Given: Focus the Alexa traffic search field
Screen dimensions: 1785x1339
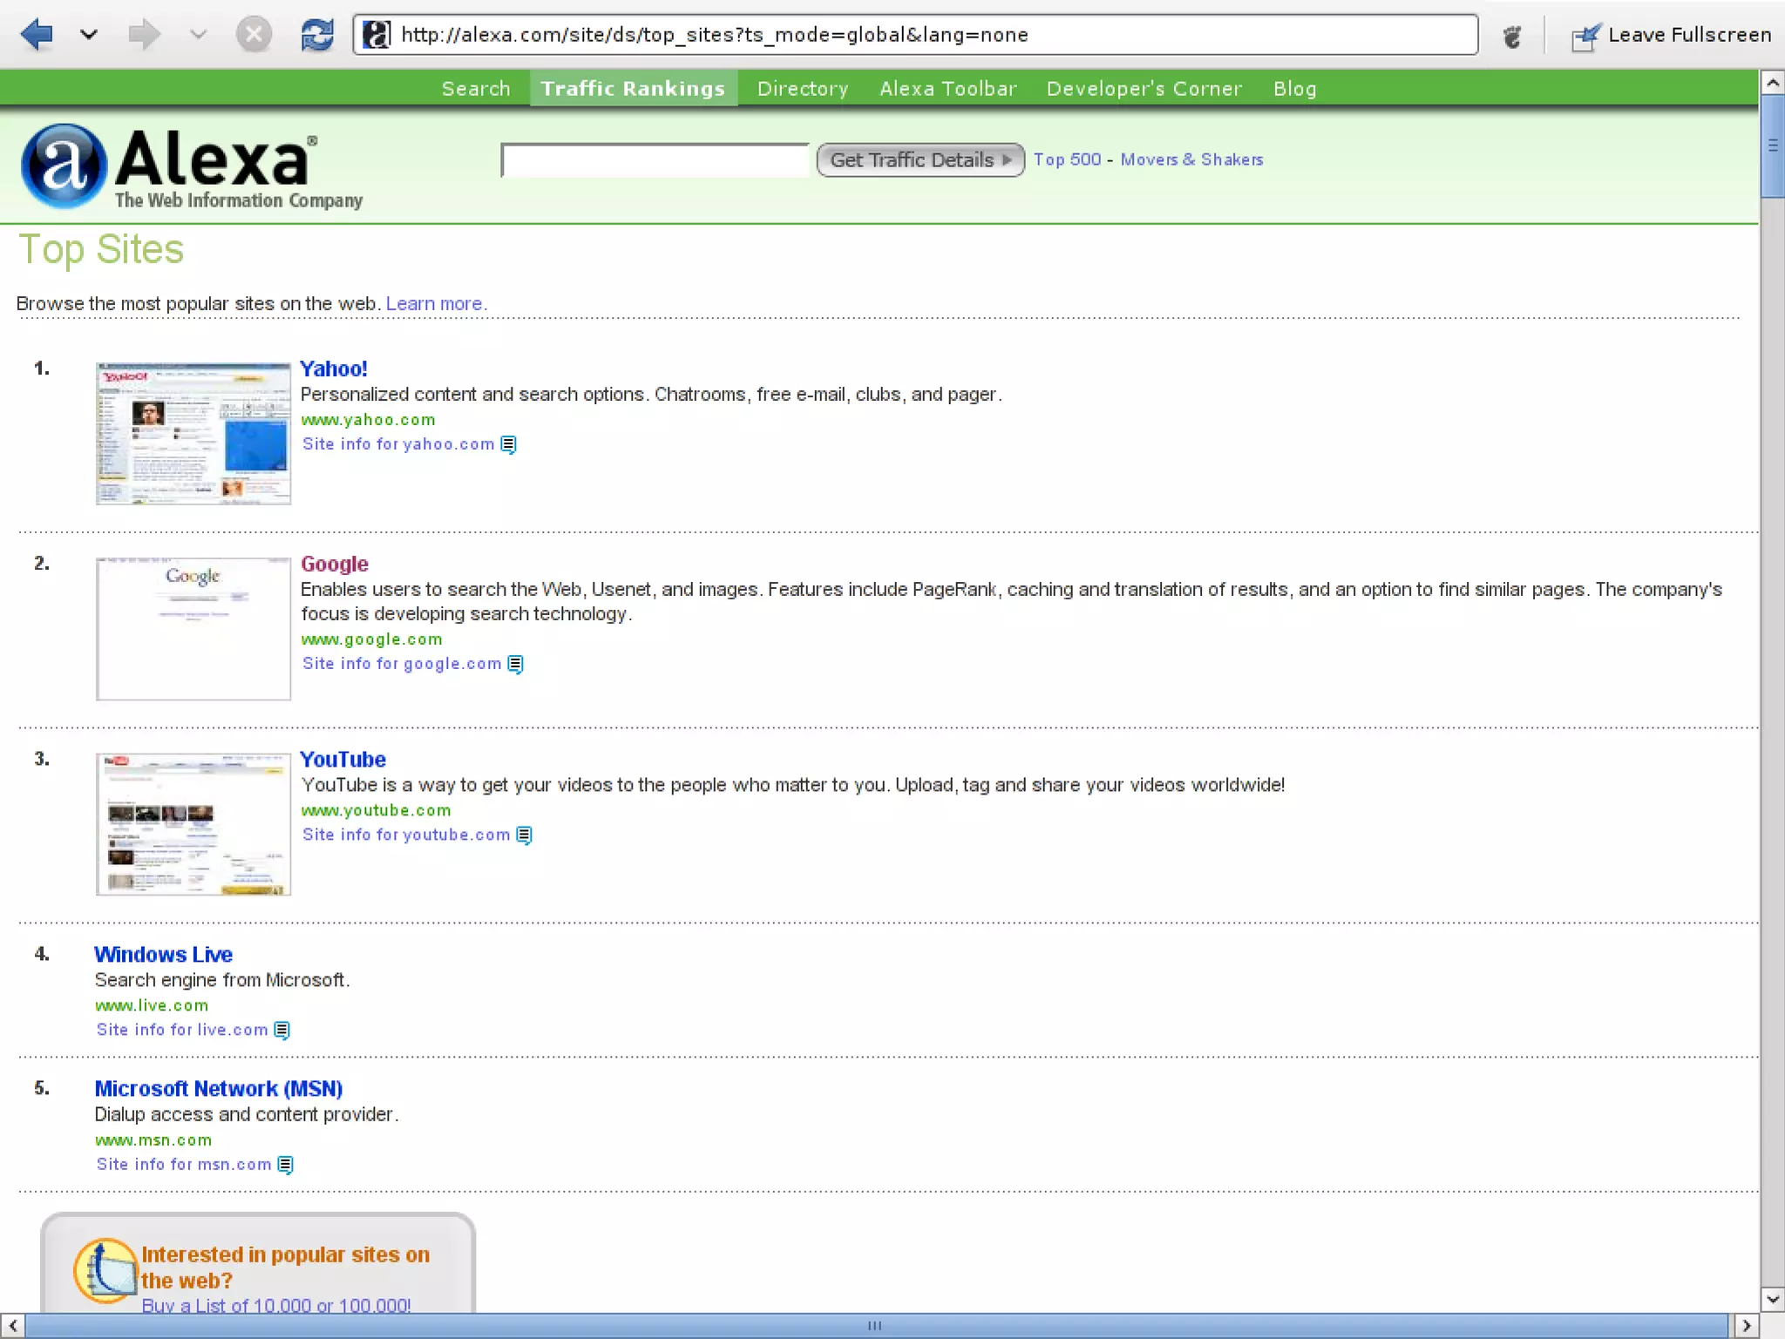Looking at the screenshot, I should [655, 161].
